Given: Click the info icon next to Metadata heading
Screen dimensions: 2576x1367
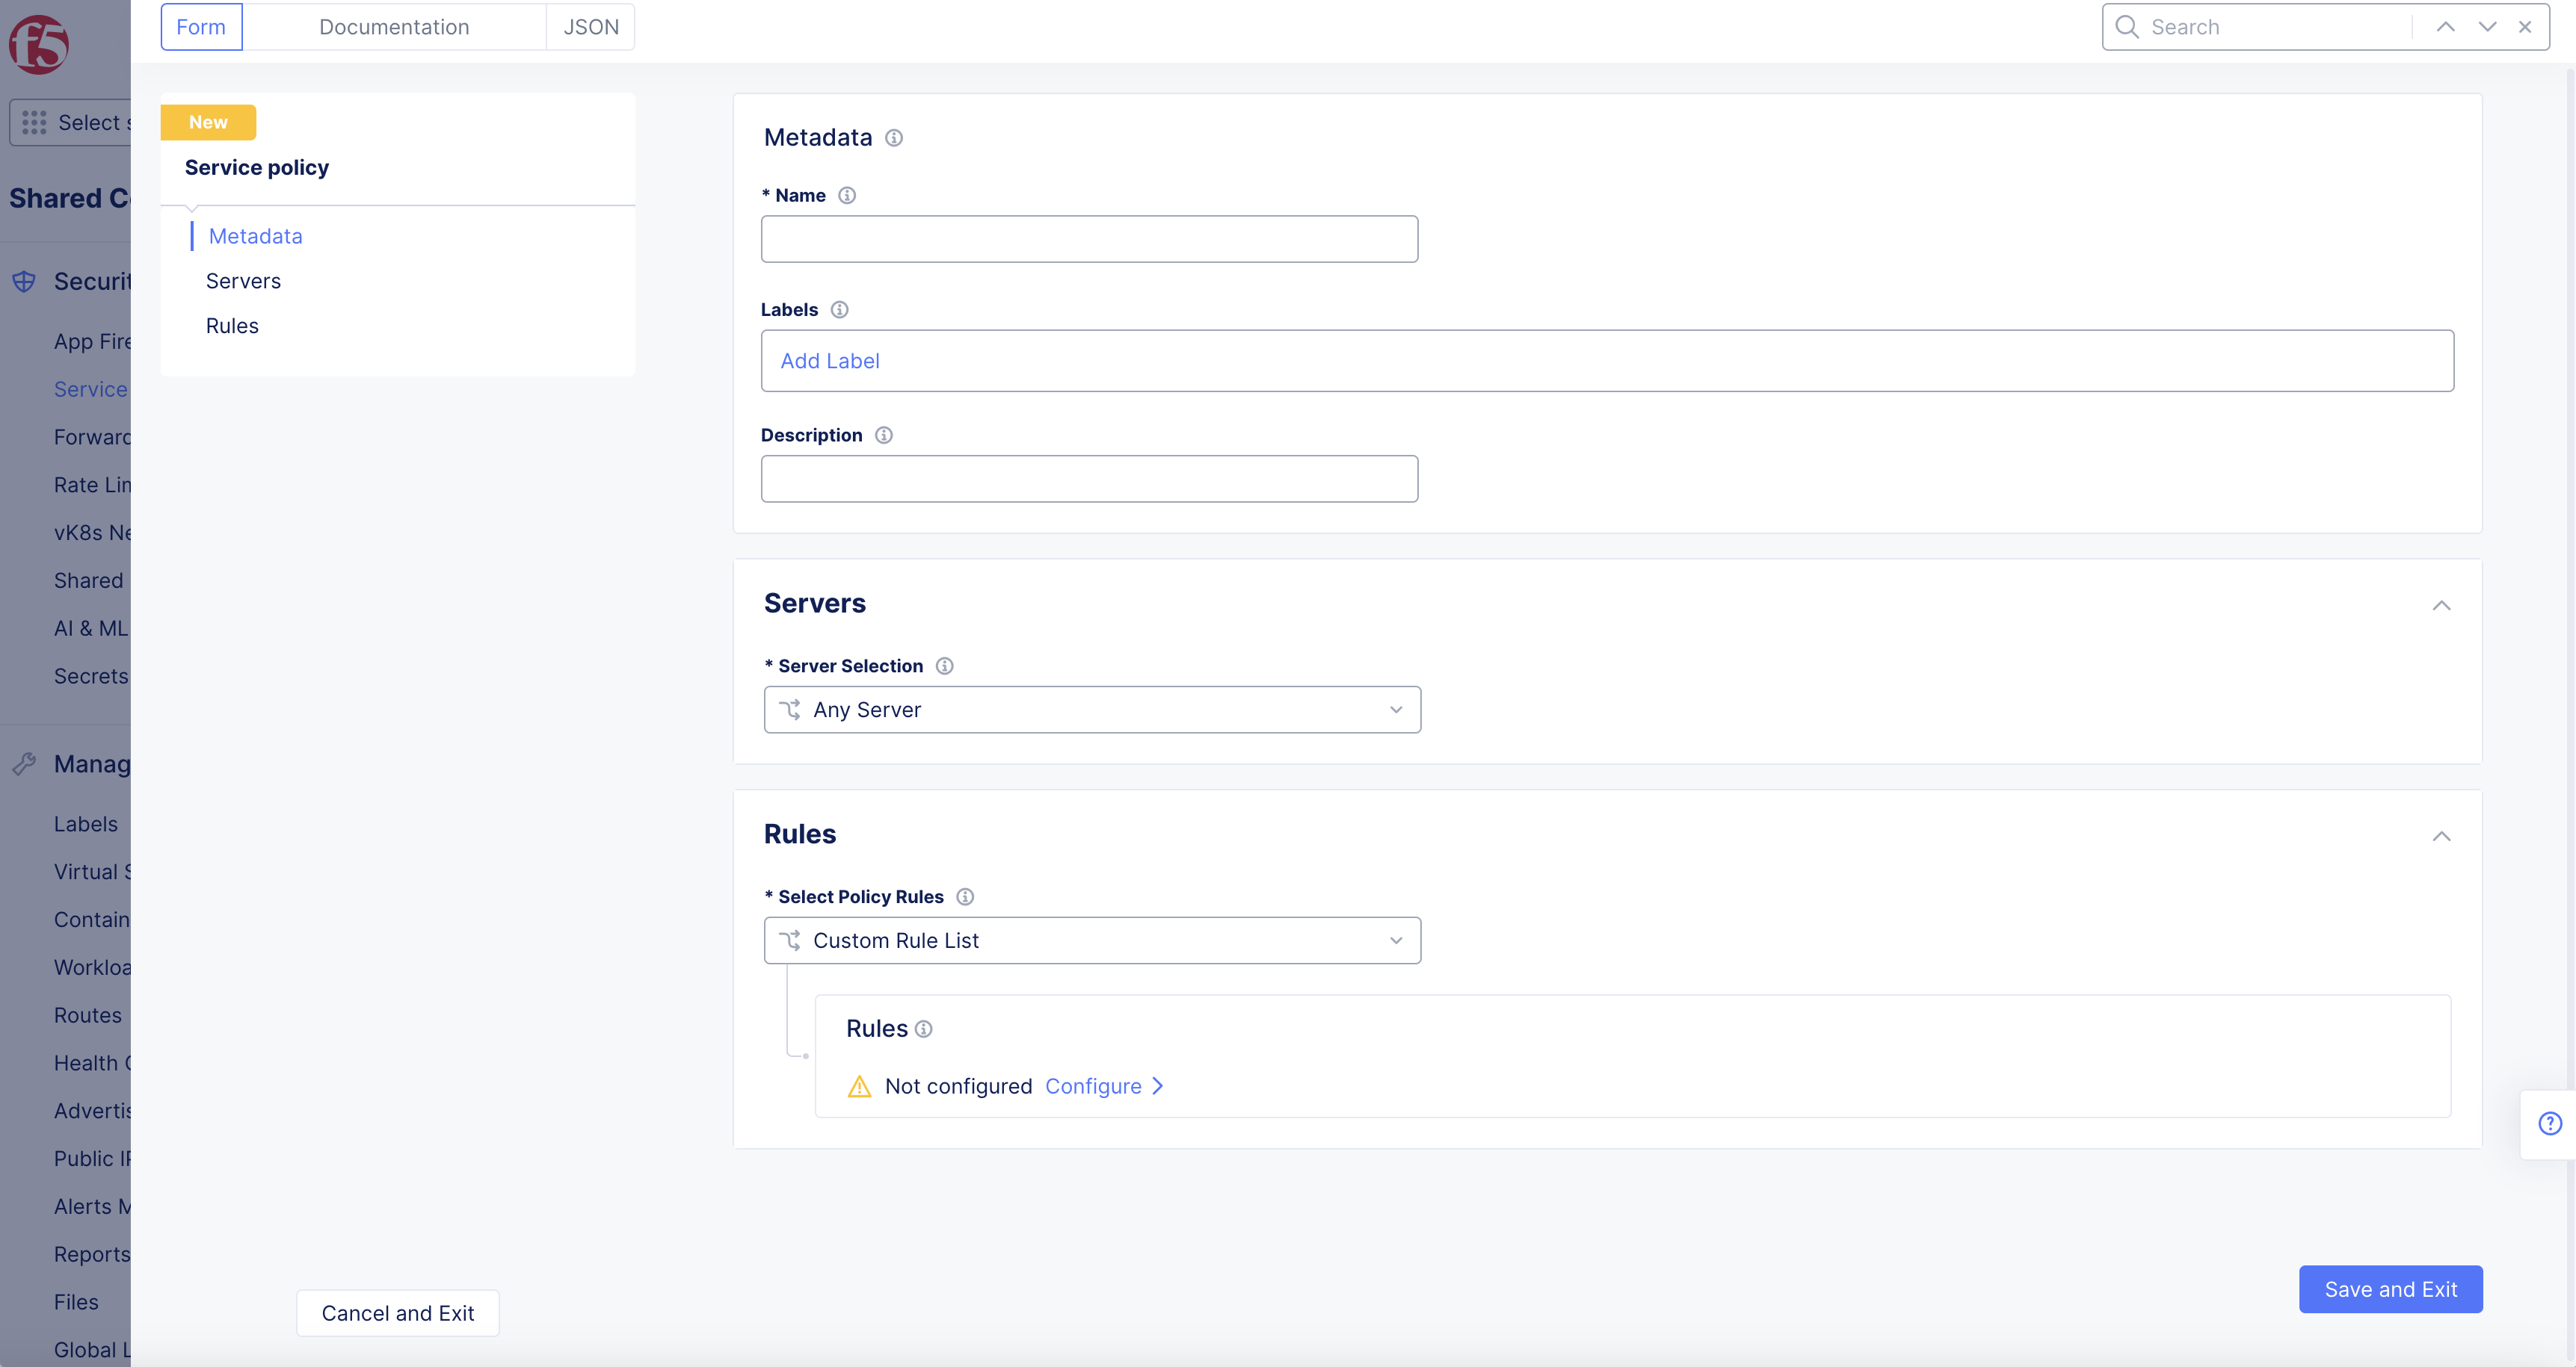Looking at the screenshot, I should 894,138.
